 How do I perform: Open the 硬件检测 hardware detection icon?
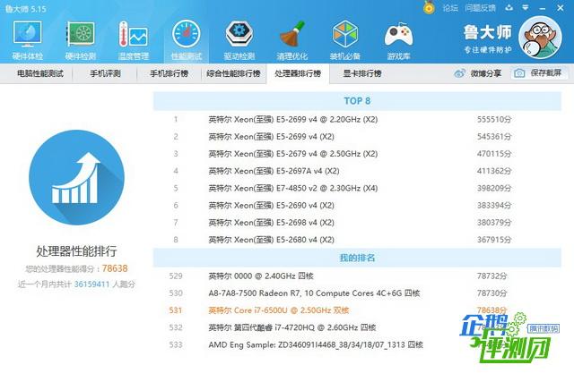coord(80,40)
